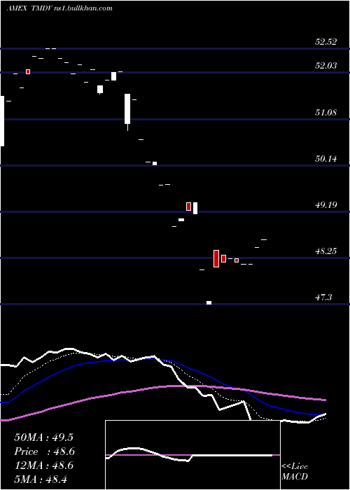Screen dimensions: 350x490
Task: Click the 50MA : 49.5 readout
Action: click(x=43, y=437)
